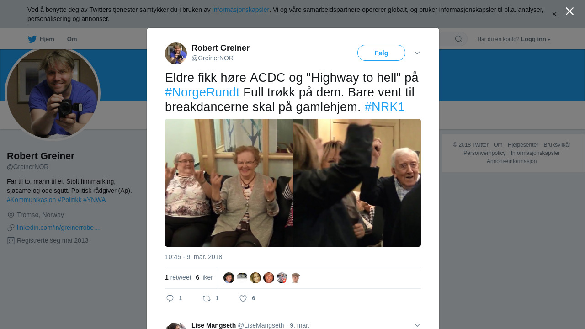Open the informasjonskapsler link in cookie banner
Screen dimensions: 585x329
[241, 10]
